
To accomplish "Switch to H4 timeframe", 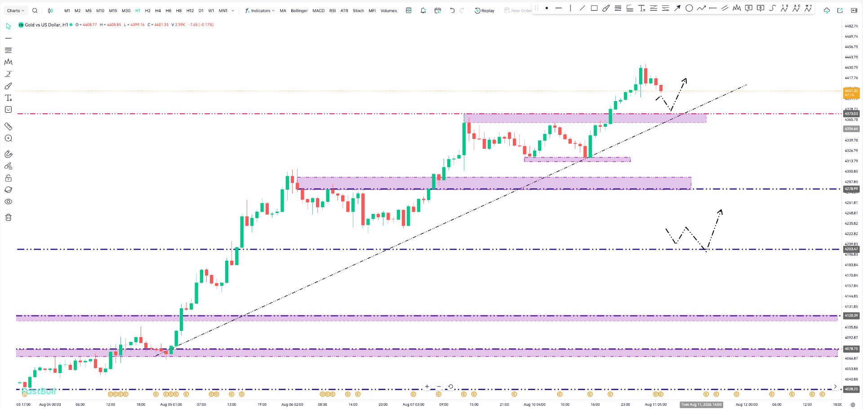I will tap(158, 10).
